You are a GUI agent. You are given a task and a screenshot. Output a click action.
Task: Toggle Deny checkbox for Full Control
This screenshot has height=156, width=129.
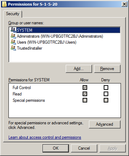coord(106,88)
